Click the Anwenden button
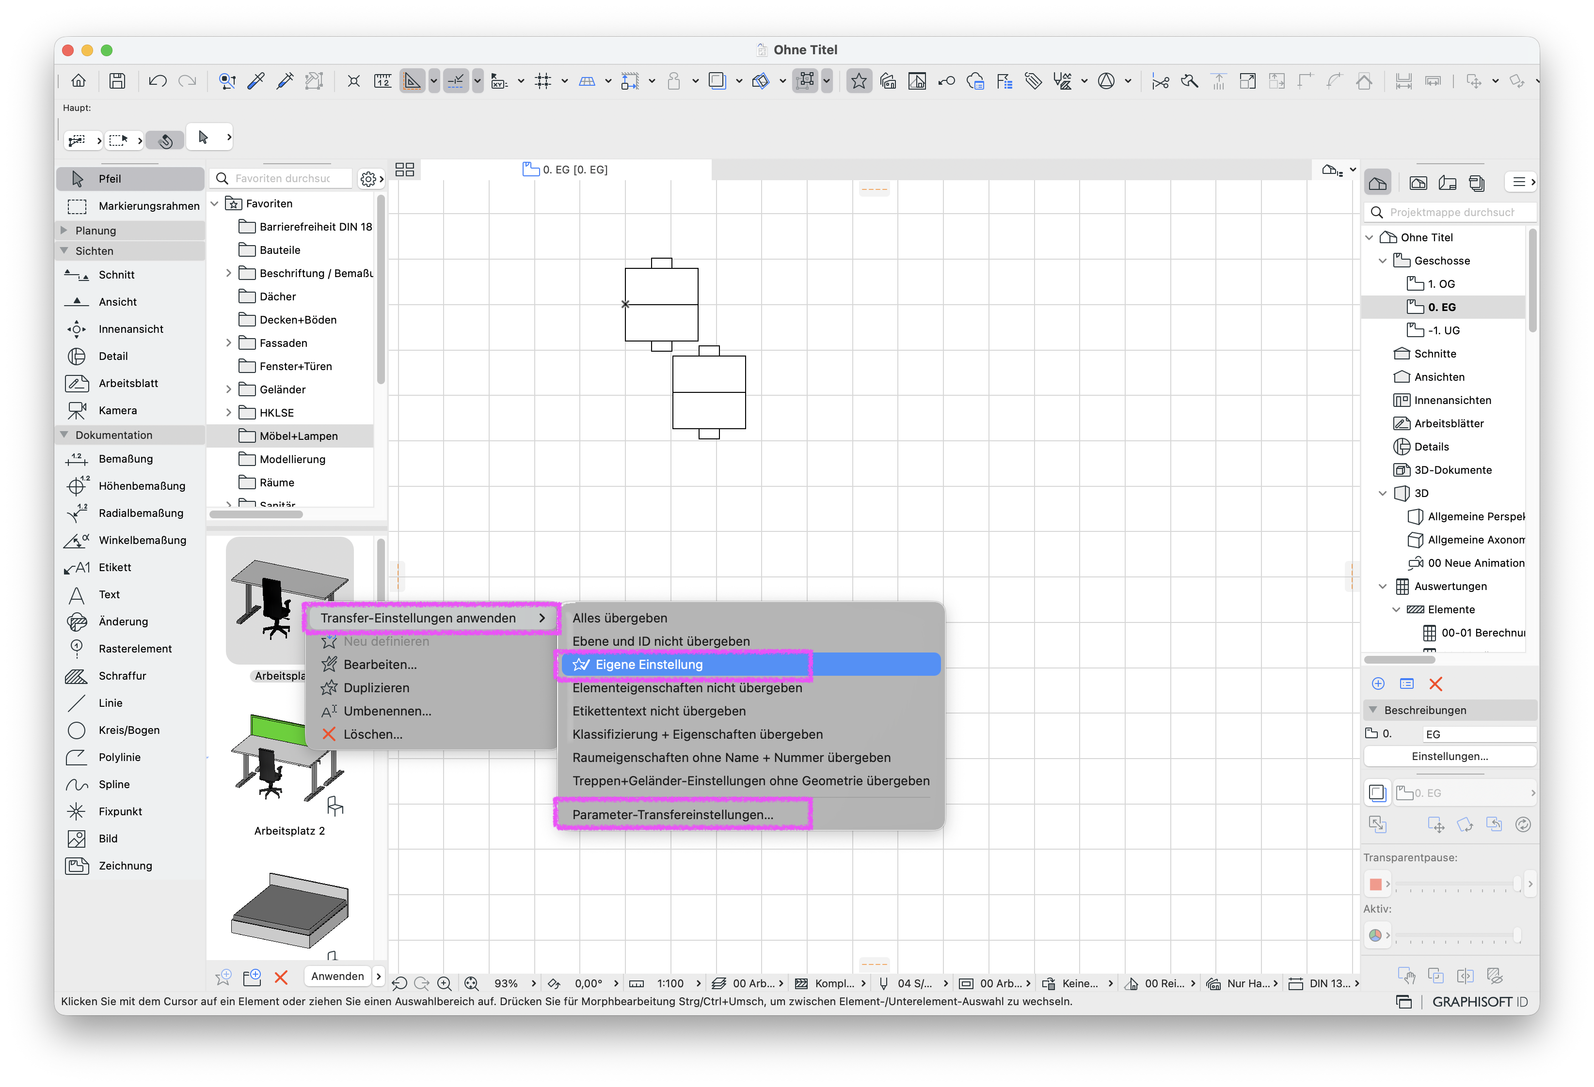The image size is (1594, 1087). pos(337,976)
